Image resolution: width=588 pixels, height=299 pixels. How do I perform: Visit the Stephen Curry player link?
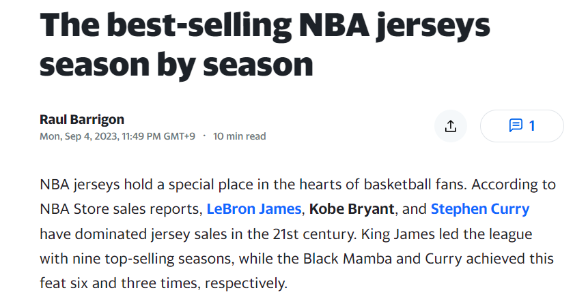480,208
